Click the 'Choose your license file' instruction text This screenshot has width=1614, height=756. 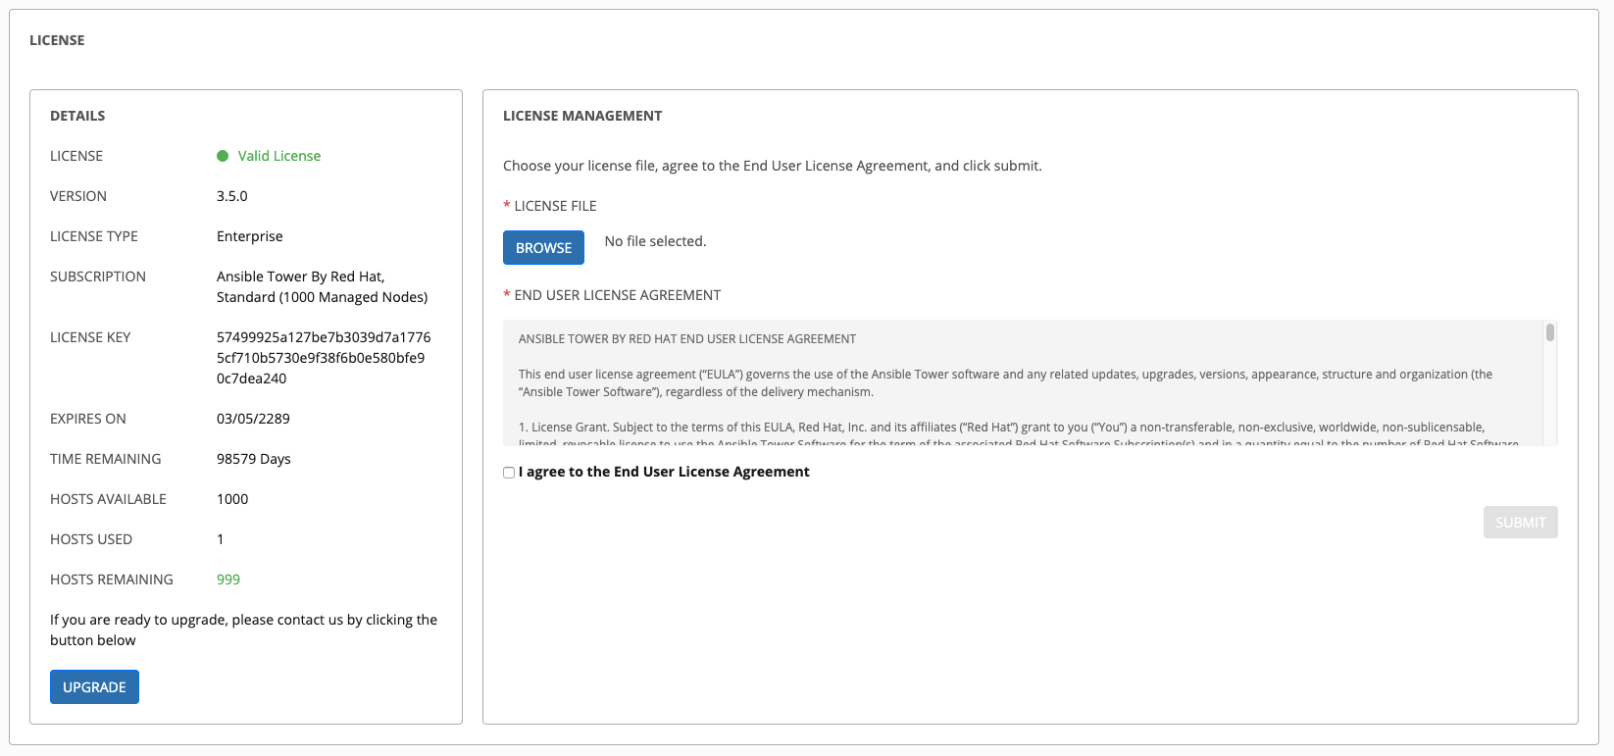tap(773, 166)
